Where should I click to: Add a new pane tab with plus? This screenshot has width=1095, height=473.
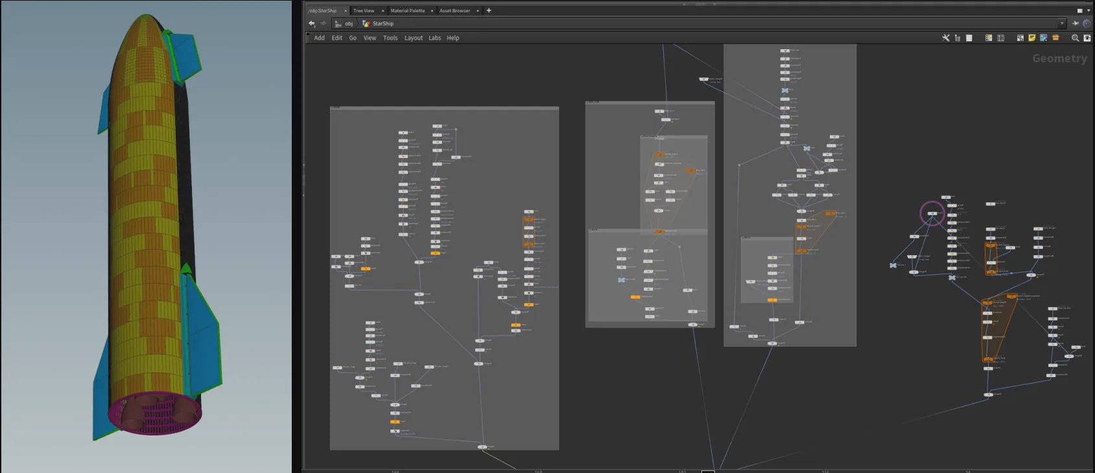489,10
